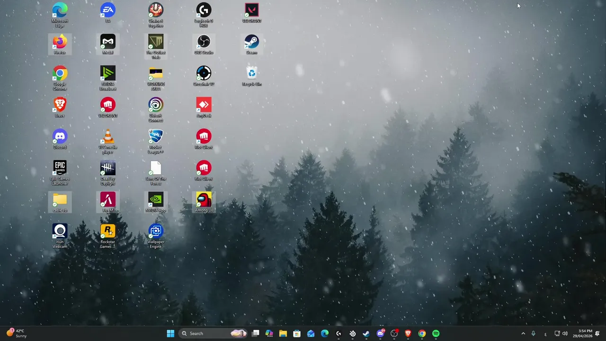This screenshot has height=341, width=606.
Task: Select the Medal desktop icon
Action: [108, 45]
